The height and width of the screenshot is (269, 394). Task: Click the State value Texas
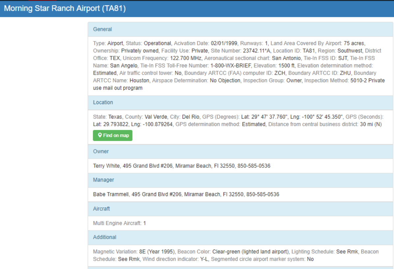pos(115,117)
